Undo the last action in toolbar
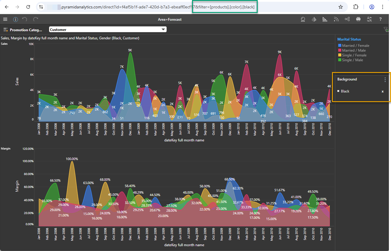Image resolution: width=391 pixels, height=251 pixels. [25, 19]
